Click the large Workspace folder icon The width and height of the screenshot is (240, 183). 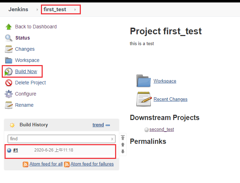tap(143, 81)
